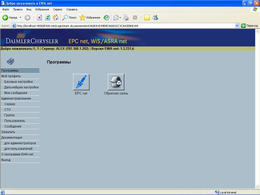Go back with the Назад button
This screenshot has height=195, width=260.
point(10,18)
